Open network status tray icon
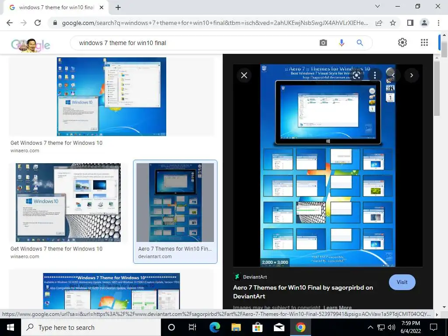 tap(381, 327)
